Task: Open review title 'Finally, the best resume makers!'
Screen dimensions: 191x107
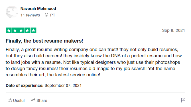Action: pos(44,41)
